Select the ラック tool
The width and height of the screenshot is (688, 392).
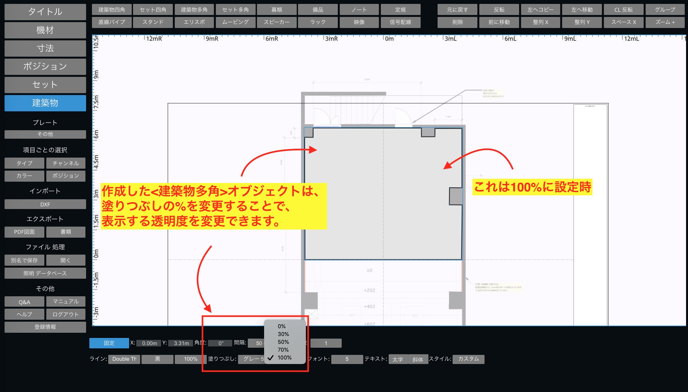[318, 22]
